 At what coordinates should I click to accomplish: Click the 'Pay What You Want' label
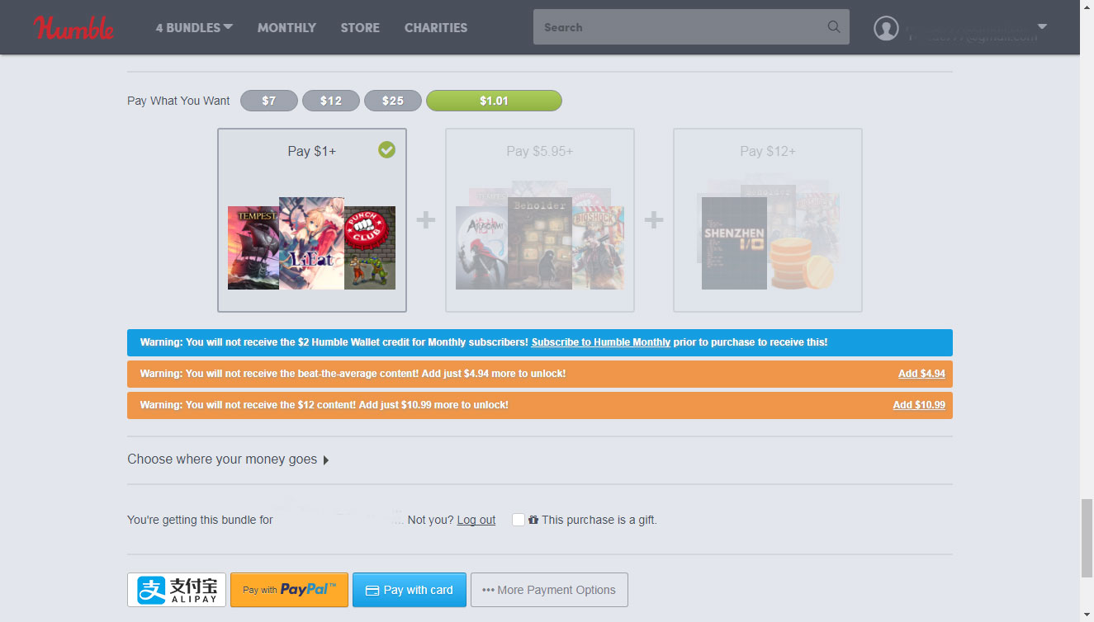[x=178, y=101]
